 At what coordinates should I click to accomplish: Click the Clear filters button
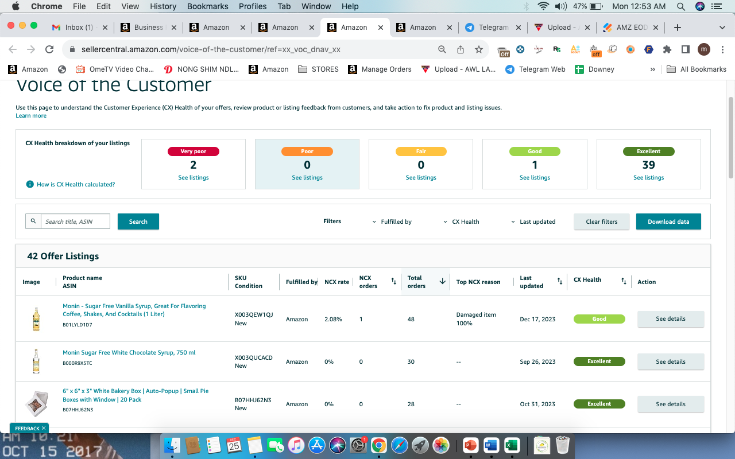pos(602,221)
